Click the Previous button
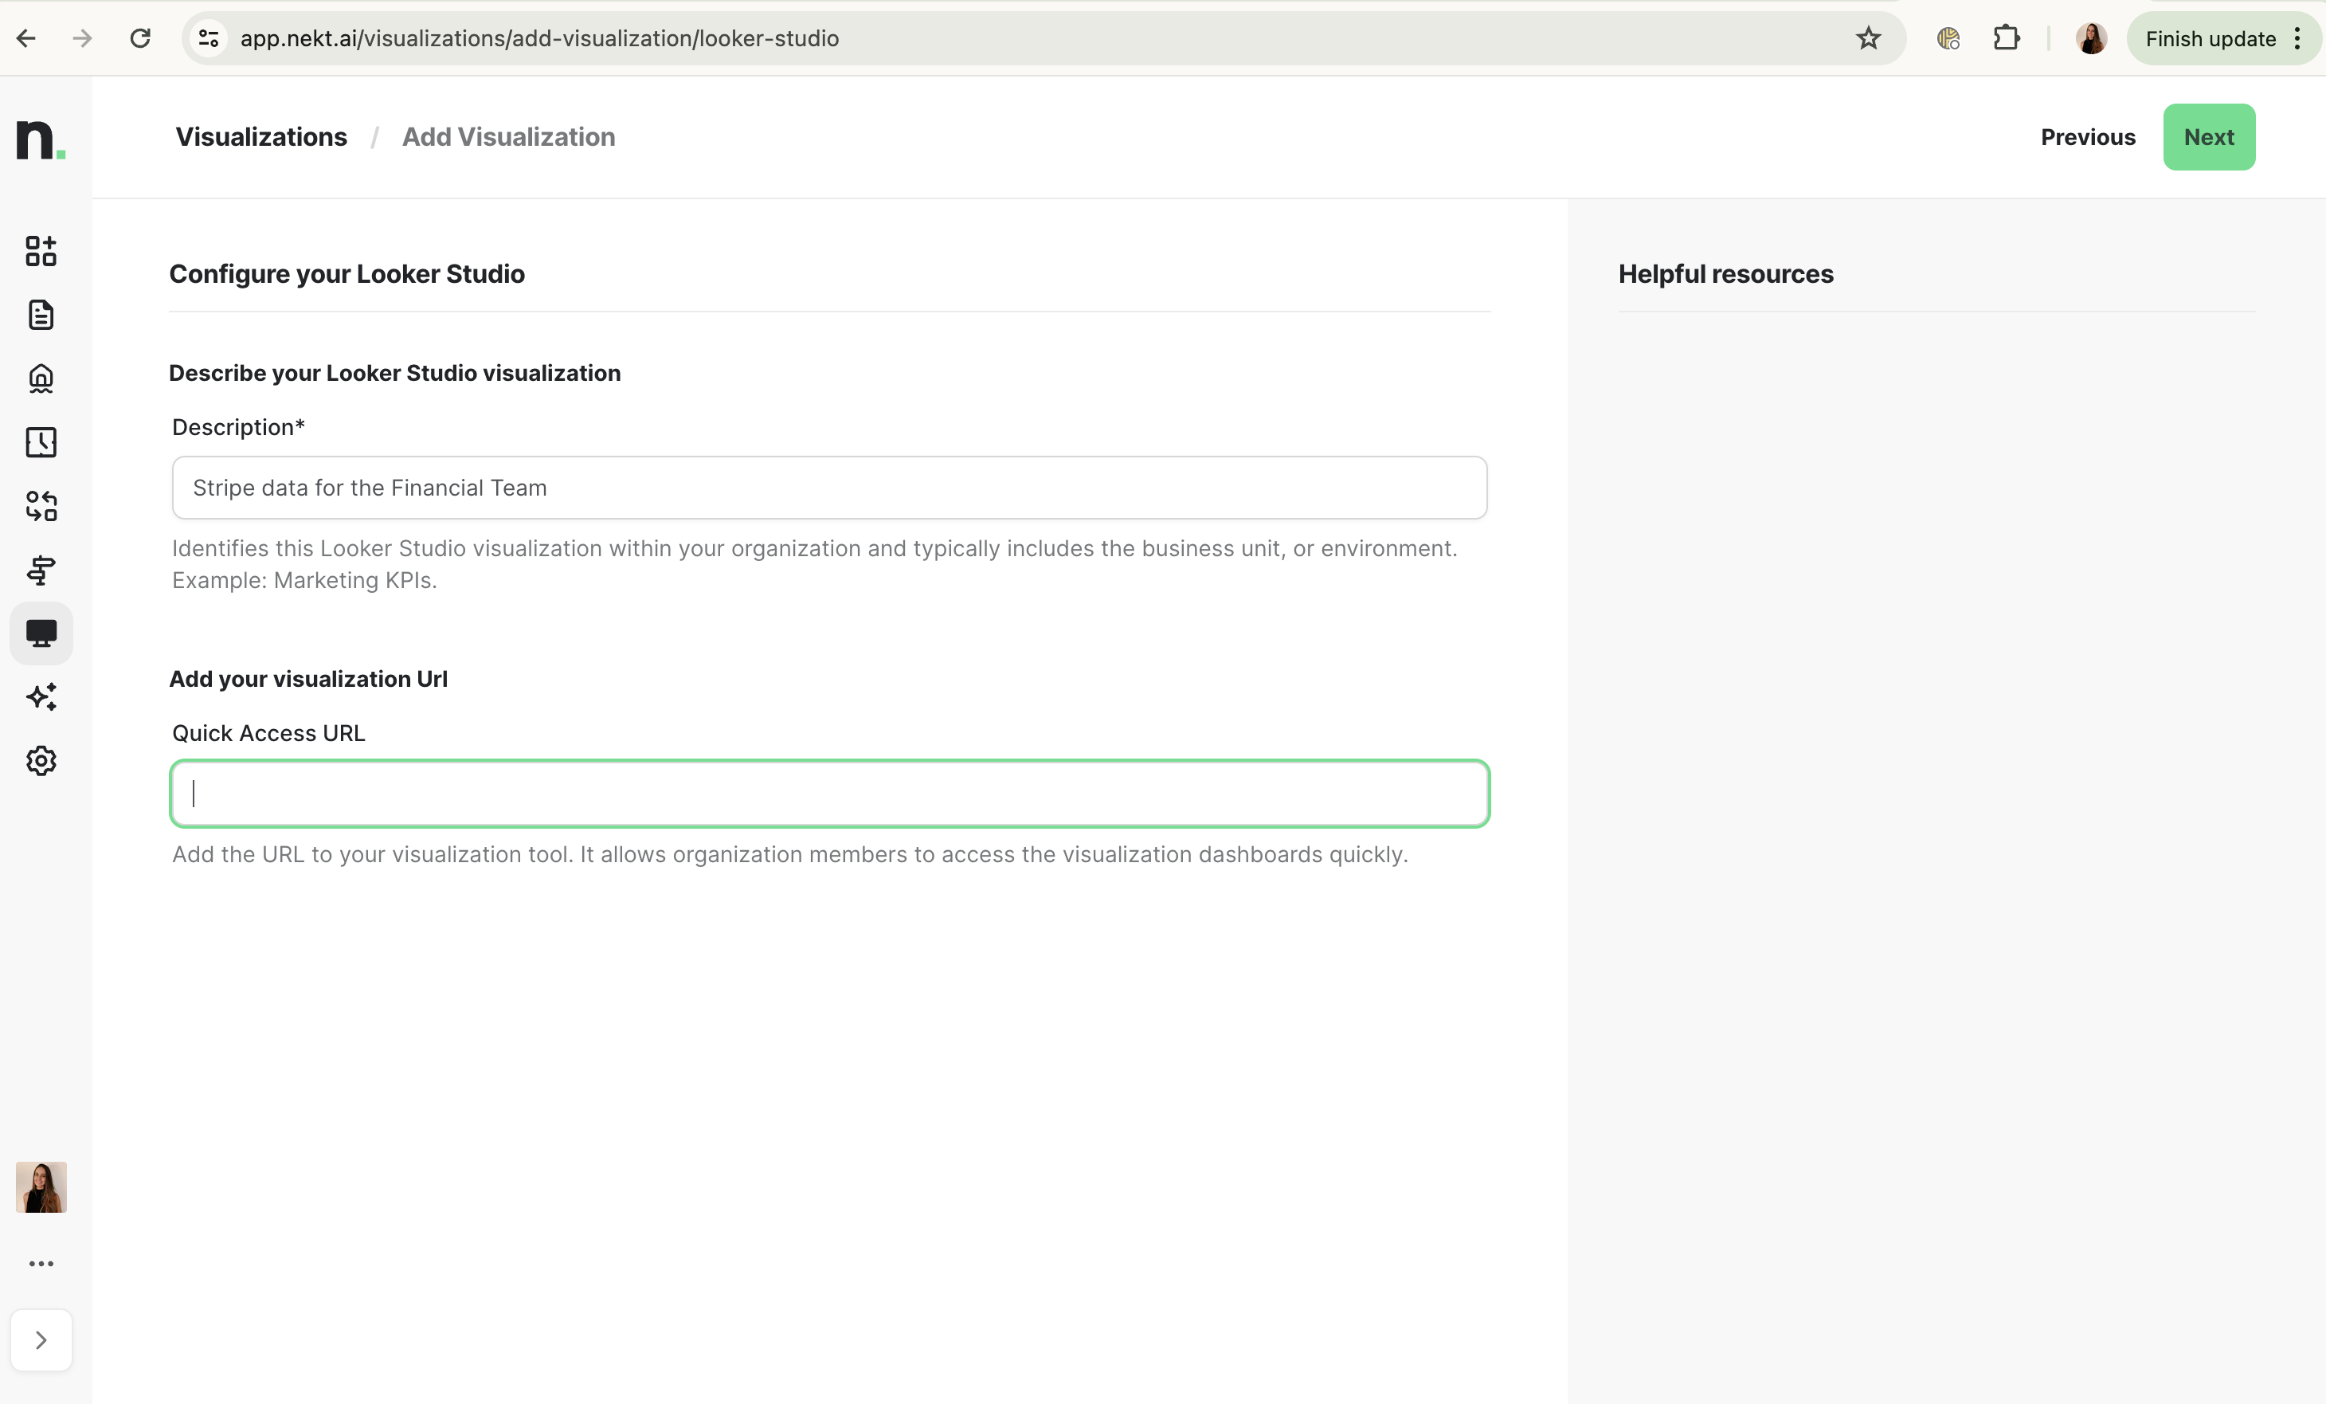This screenshot has width=2326, height=1404. [x=2088, y=137]
